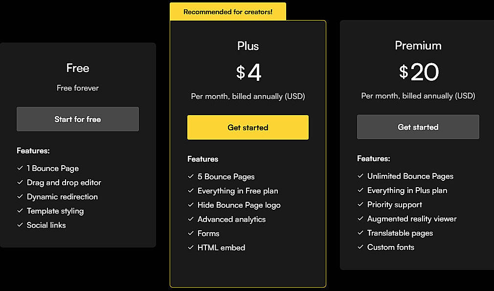The height and width of the screenshot is (291, 494).
Task: Click the checkmark next to Drag and drop editor
Action: coord(20,182)
